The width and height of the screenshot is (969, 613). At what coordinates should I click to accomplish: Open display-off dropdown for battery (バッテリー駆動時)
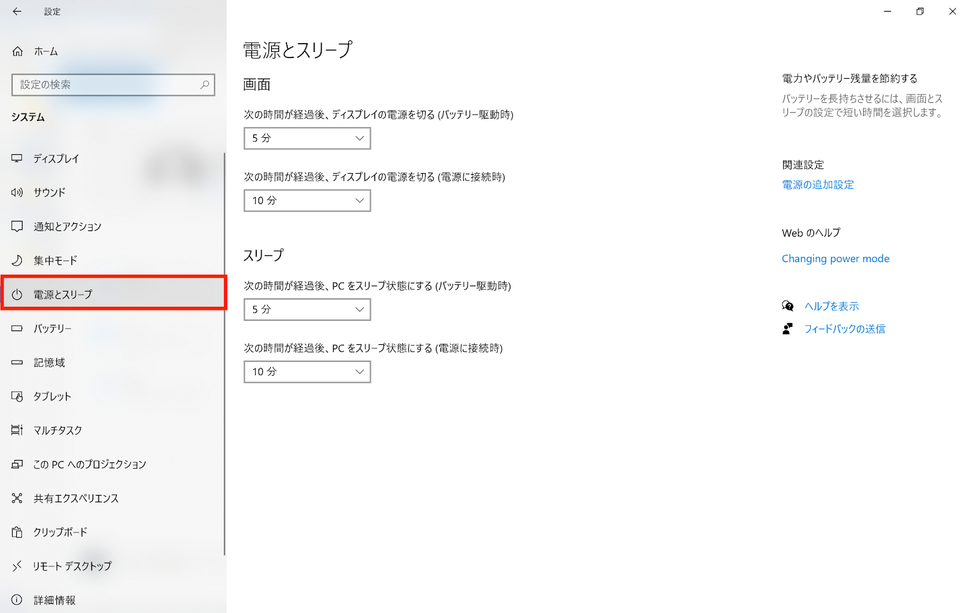tap(307, 138)
